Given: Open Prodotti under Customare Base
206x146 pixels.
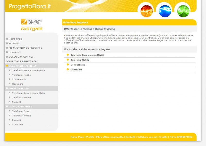Looking at the screenshot, I should (x=16, y=120).
